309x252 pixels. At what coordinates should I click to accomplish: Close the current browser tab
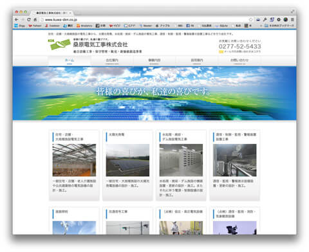pyautogui.click(x=70, y=13)
